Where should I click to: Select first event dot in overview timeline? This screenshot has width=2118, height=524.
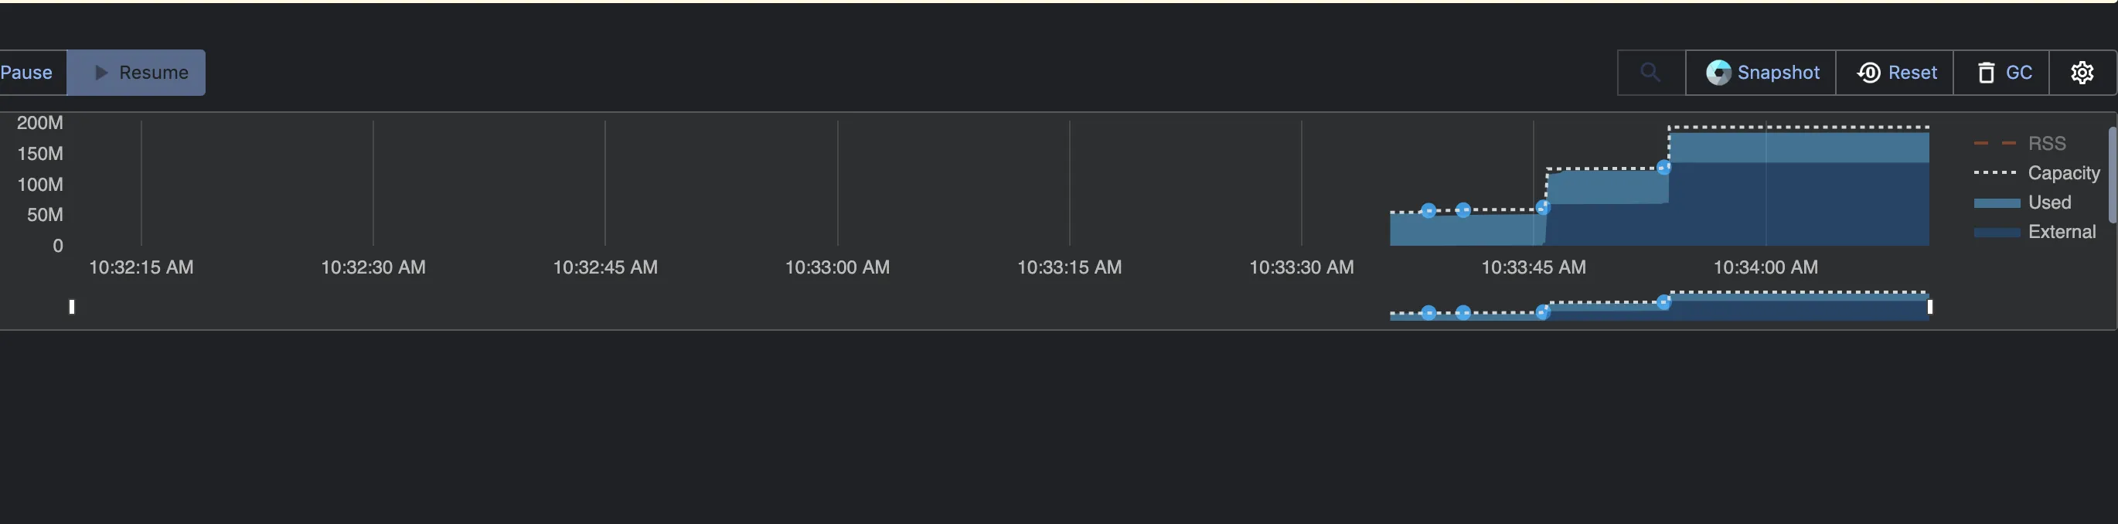pyautogui.click(x=1428, y=312)
